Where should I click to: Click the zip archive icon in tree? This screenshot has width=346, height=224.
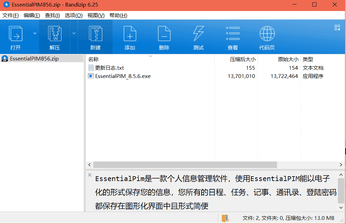[x=5, y=58]
